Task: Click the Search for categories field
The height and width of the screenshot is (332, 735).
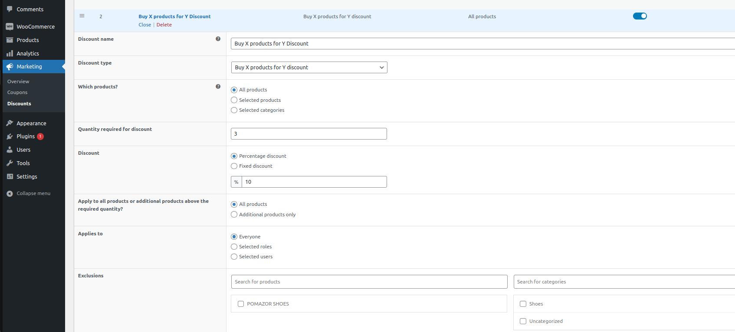Action: [x=623, y=282]
